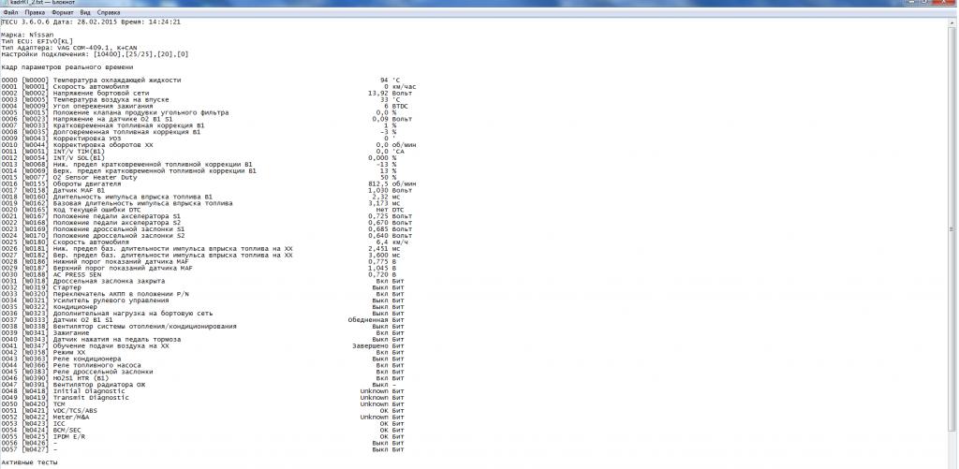Click 'Угол опережения зажигания' row

tap(209, 106)
